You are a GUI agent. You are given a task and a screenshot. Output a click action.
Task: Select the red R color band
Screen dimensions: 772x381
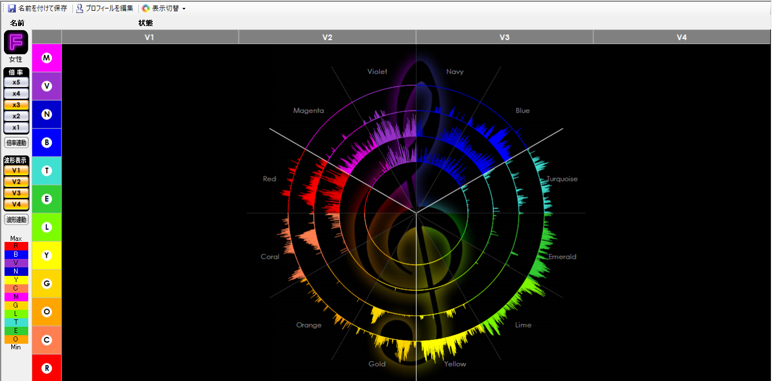click(47, 368)
